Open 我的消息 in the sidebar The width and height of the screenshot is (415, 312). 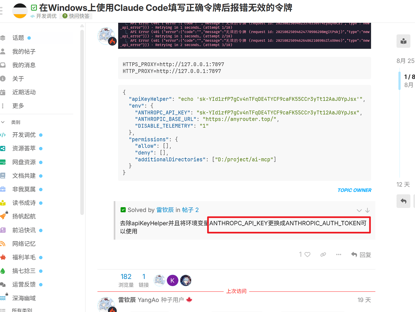[x=24, y=65]
